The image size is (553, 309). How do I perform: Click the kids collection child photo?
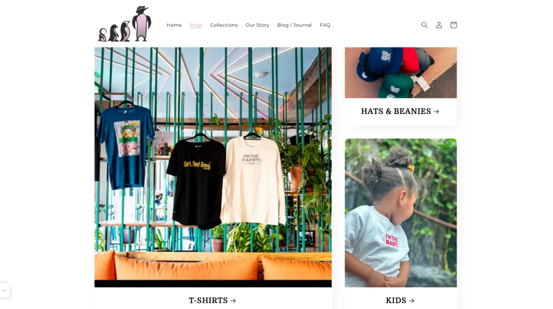[400, 213]
